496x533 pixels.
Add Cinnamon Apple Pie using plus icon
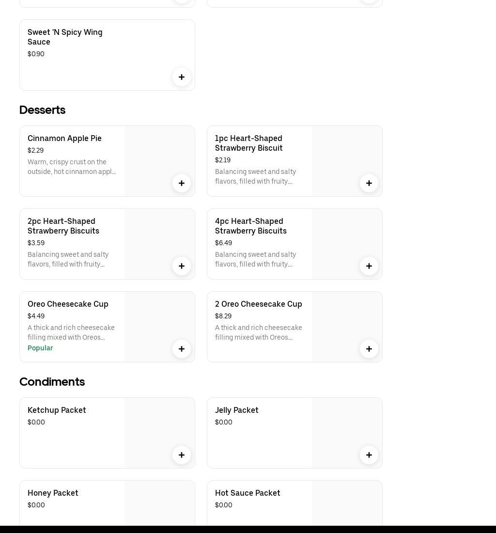pos(182,183)
